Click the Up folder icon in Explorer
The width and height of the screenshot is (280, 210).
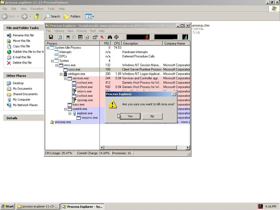pyautogui.click(x=37, y=16)
